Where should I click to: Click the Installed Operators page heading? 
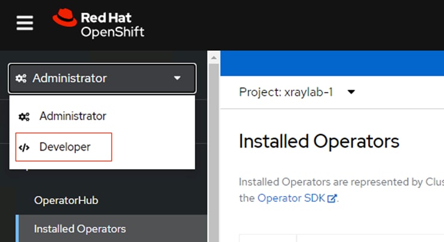tap(319, 141)
